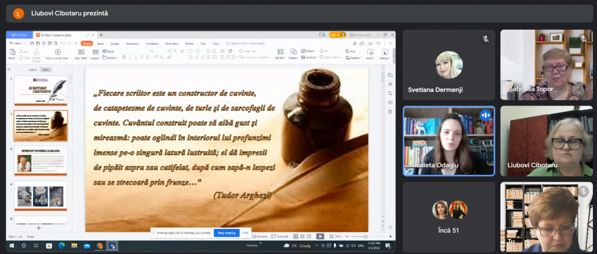597x254 pixels.
Task: Open the Layout options icon
Action: (95, 52)
